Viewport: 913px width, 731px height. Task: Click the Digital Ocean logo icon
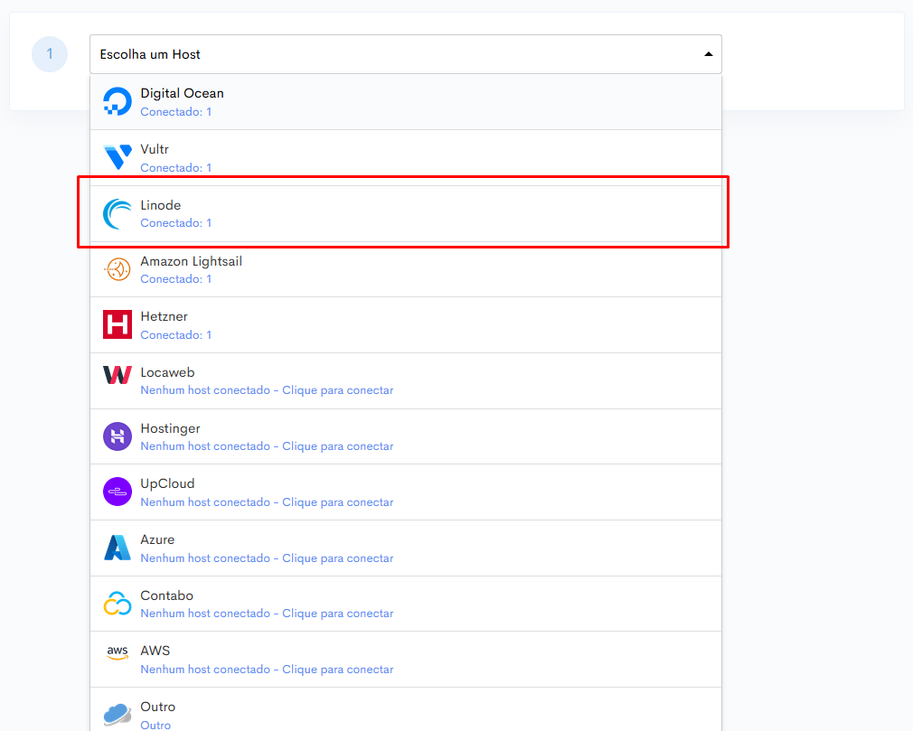(118, 102)
